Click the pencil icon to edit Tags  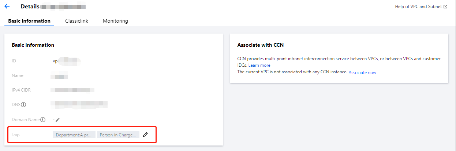click(145, 135)
